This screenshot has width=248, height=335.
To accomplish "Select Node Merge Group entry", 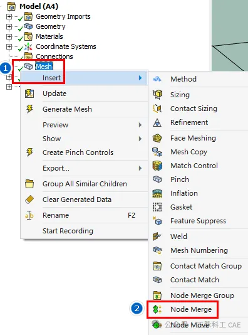I will [199, 295].
